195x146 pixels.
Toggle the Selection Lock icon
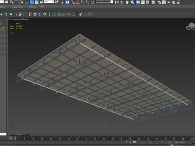point(130,142)
